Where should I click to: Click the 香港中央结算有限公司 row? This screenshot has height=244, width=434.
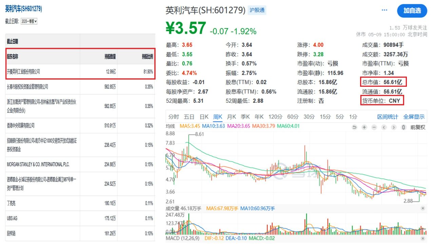[x=80, y=125]
